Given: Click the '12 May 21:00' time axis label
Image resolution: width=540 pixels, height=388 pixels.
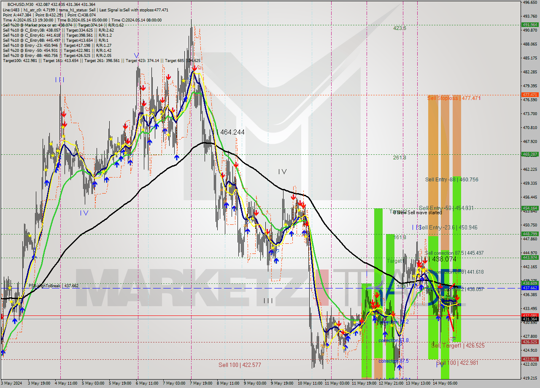Looking at the screenshot, I should pos(391,383).
